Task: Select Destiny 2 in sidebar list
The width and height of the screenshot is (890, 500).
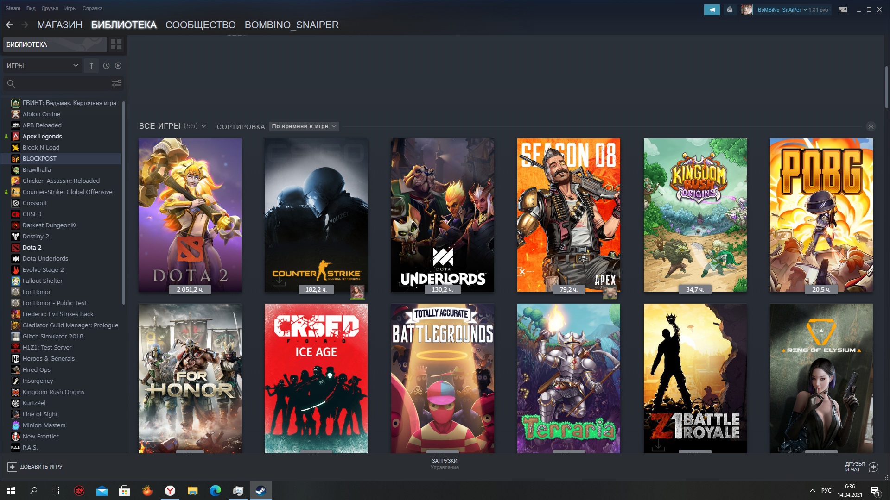Action: click(x=36, y=236)
